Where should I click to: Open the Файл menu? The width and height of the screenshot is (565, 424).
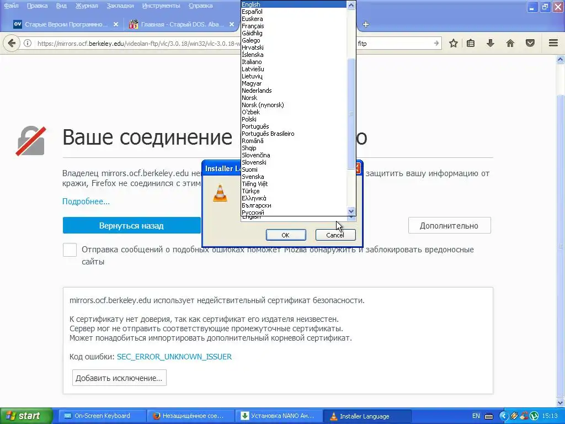coord(11,6)
